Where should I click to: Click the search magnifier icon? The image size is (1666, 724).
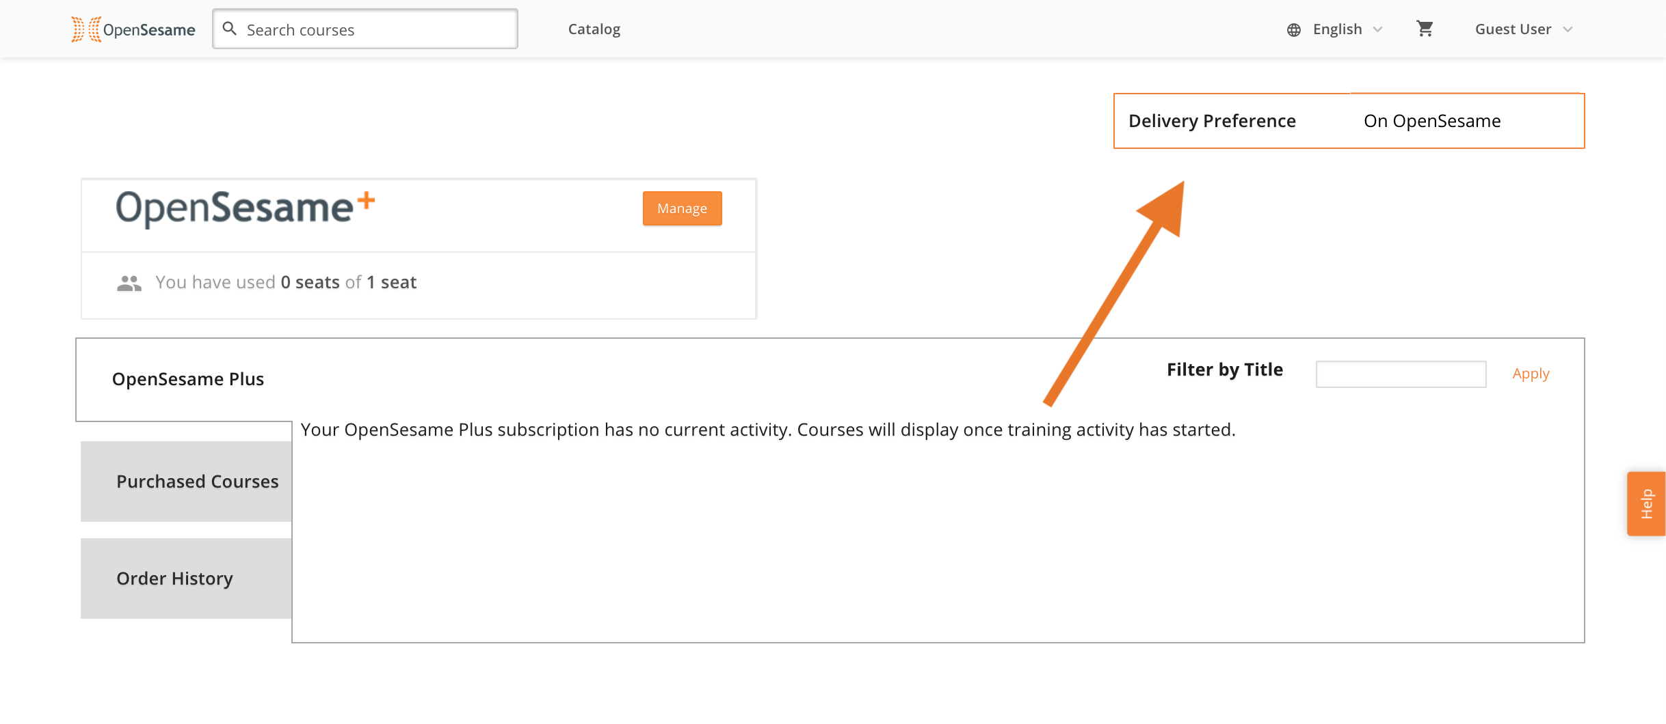(230, 29)
